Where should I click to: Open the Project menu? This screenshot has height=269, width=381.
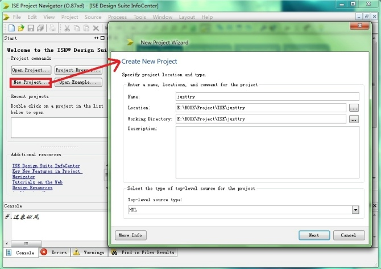(70, 17)
